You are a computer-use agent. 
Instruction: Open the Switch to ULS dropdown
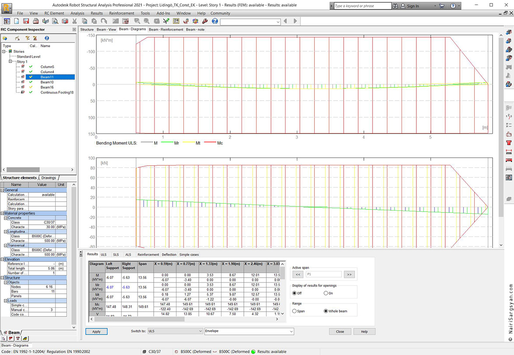pos(176,331)
